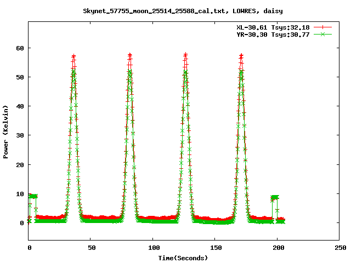Click the 10 tick label on power axis

coord(20,193)
